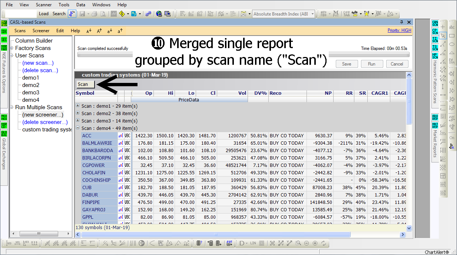Select the arrow pointer drawing tool
The image size is (457, 255).
[x=443, y=36]
